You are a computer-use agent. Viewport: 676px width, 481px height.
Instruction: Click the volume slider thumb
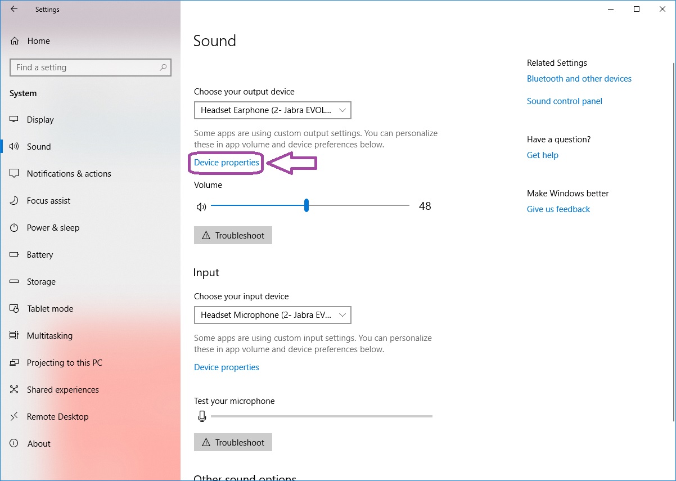coord(307,205)
